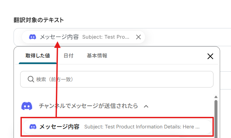
Task: Click the Discord icon in the selected chip
Action: tap(32, 37)
